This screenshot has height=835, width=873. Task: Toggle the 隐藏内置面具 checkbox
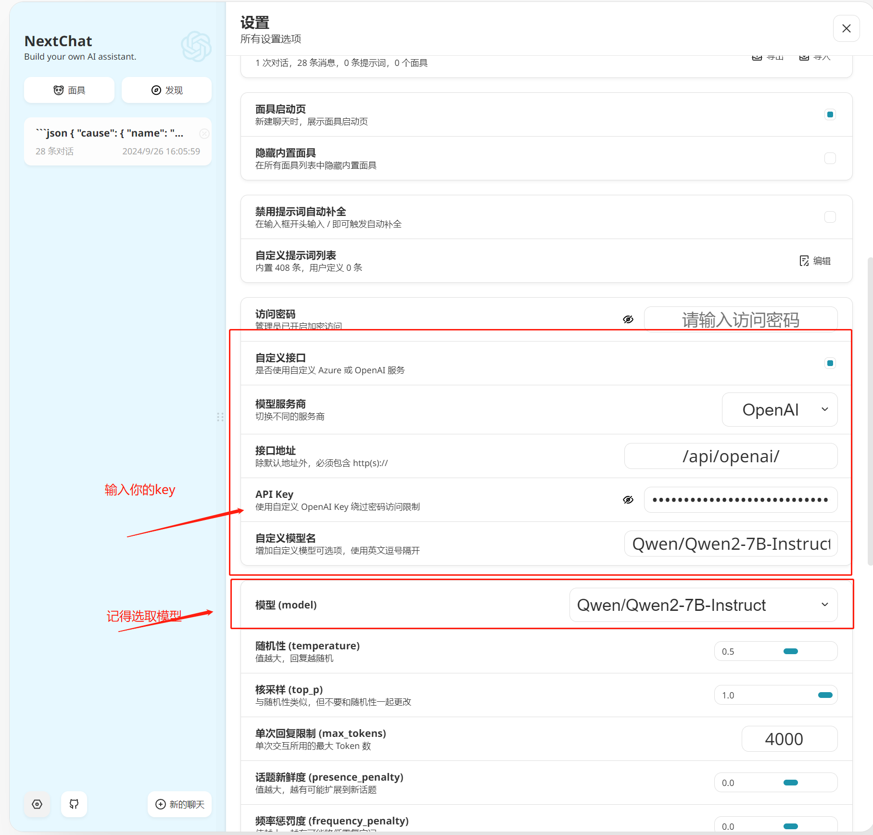tap(830, 158)
